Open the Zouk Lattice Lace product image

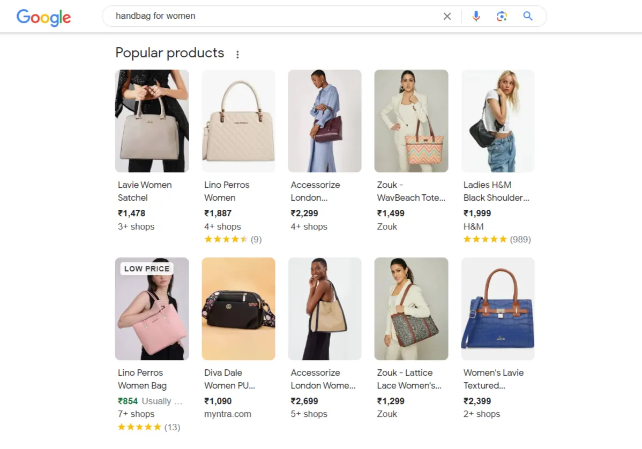411,309
